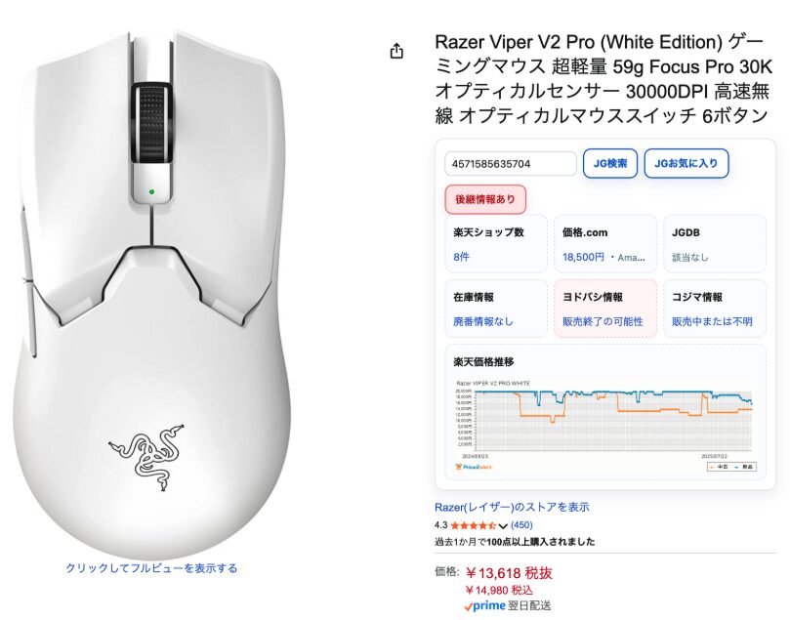Open the コジマ 販売中または不明 link

coord(712,321)
